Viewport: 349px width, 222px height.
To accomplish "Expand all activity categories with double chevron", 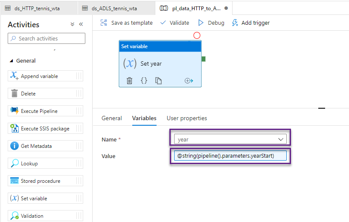I will point(73,25).
